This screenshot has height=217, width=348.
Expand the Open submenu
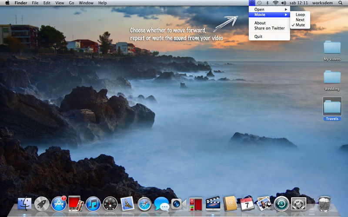[x=269, y=9]
